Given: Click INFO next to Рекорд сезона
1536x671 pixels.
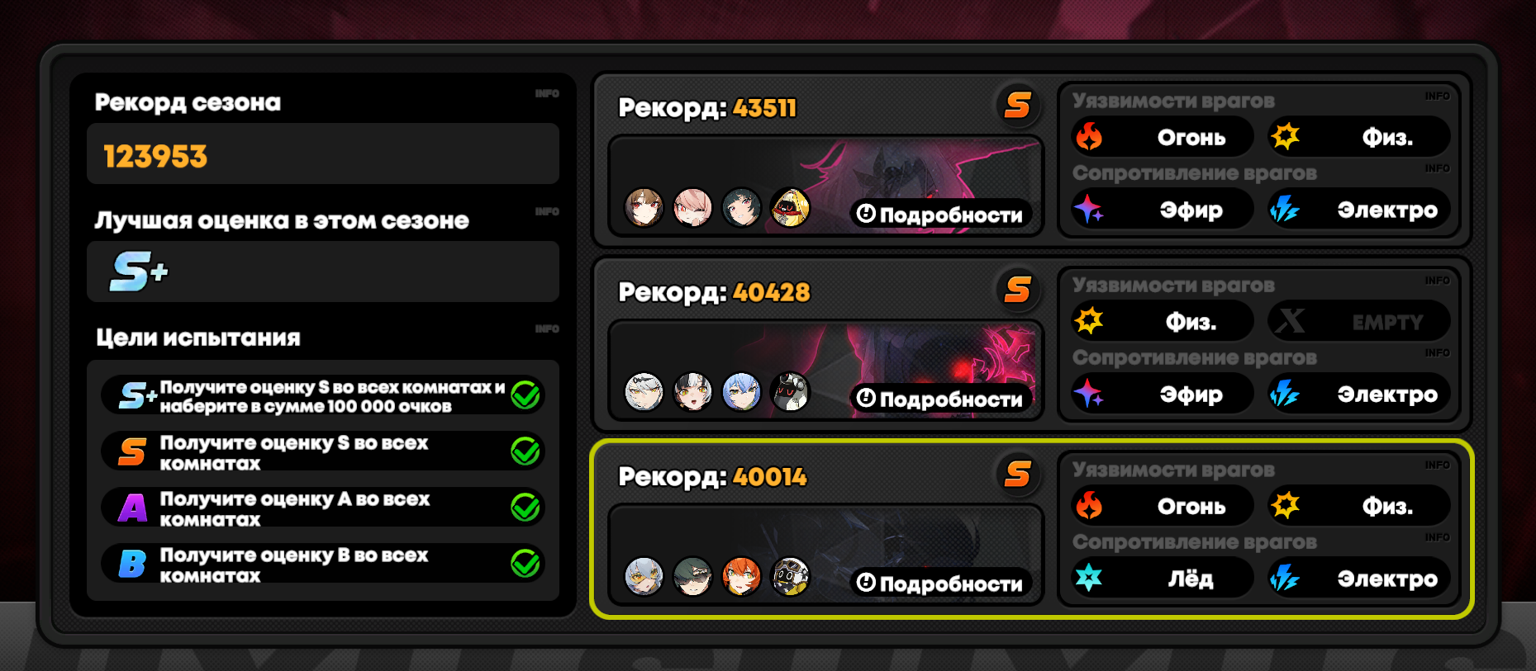Looking at the screenshot, I should [x=547, y=93].
